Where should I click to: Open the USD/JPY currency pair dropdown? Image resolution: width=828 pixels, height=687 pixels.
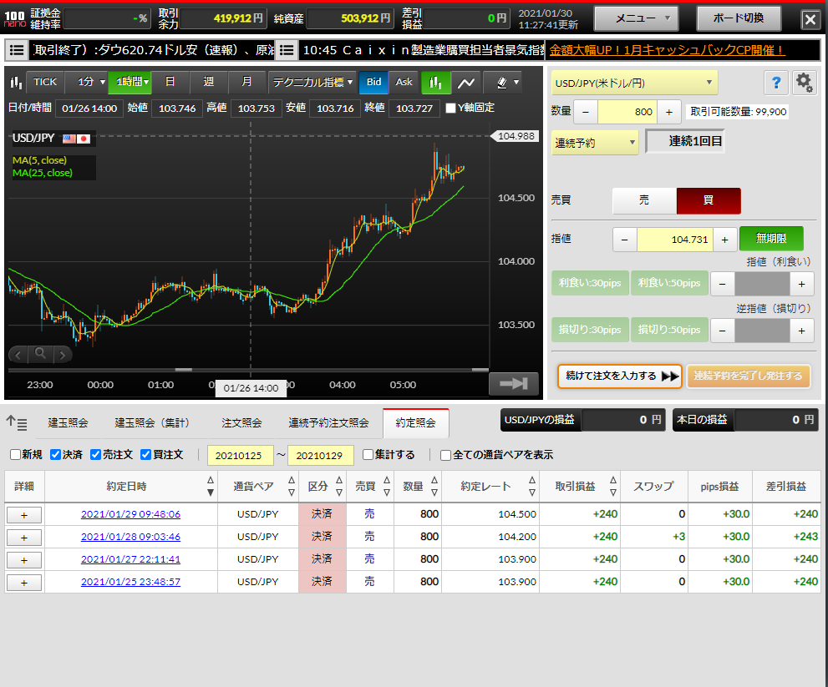[634, 83]
